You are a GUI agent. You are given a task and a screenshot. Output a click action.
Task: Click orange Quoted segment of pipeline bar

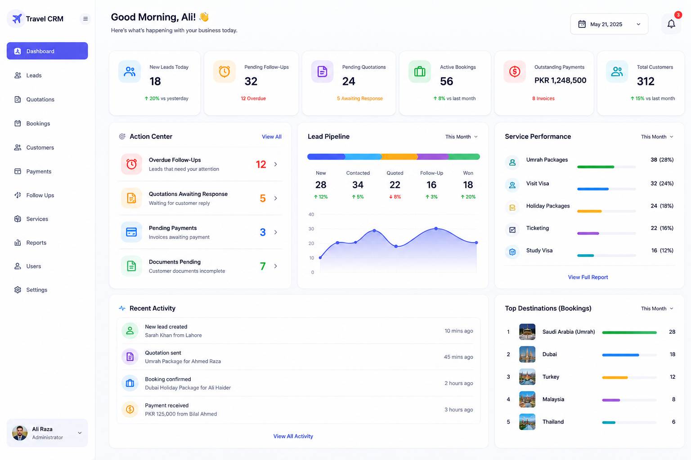tap(399, 157)
